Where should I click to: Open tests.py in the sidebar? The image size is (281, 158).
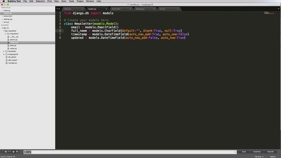[x=13, y=46]
